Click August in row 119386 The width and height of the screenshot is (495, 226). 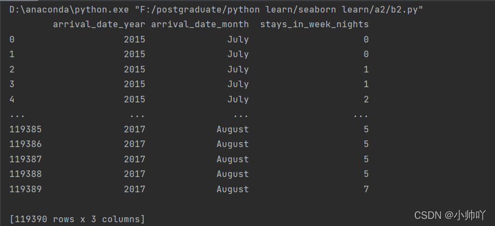click(233, 144)
